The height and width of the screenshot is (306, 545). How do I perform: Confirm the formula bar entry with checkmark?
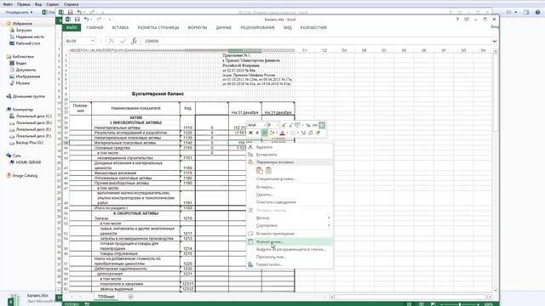(x=123, y=41)
